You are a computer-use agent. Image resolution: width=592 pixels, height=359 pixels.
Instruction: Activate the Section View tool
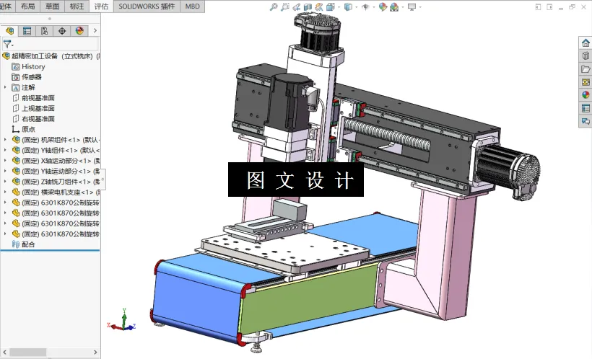pyautogui.click(x=308, y=6)
